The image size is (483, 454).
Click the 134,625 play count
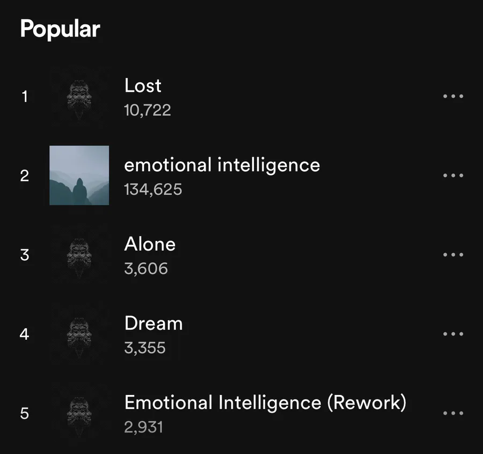(153, 189)
